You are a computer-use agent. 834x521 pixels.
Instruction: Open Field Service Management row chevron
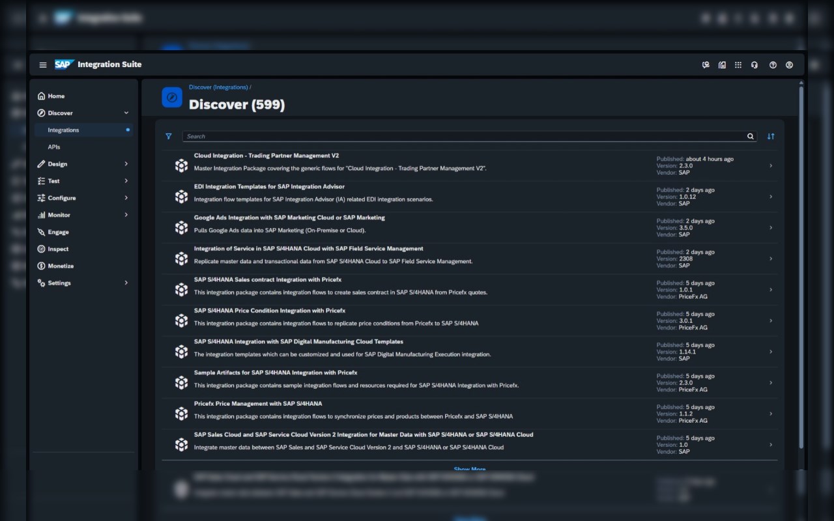click(x=771, y=259)
